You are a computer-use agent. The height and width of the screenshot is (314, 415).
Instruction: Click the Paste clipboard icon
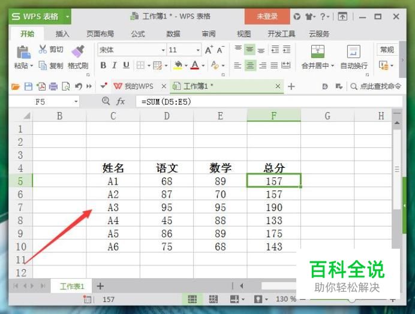click(x=23, y=52)
